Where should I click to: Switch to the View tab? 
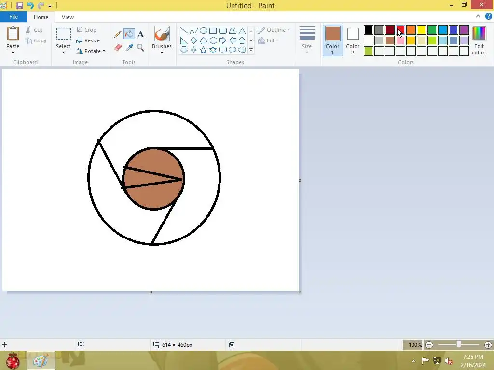[x=68, y=17]
